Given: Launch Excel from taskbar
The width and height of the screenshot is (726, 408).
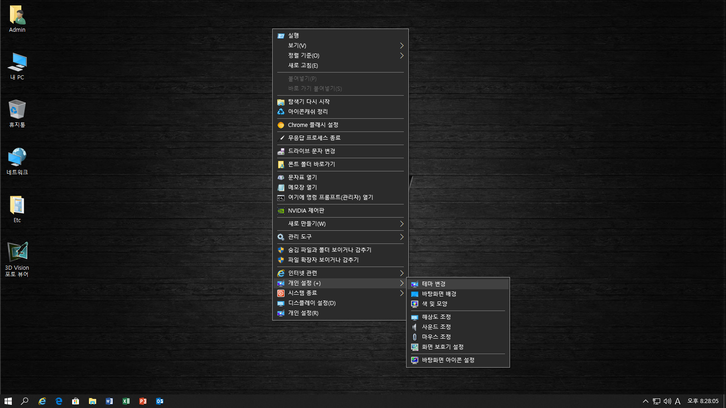Looking at the screenshot, I should tap(126, 401).
